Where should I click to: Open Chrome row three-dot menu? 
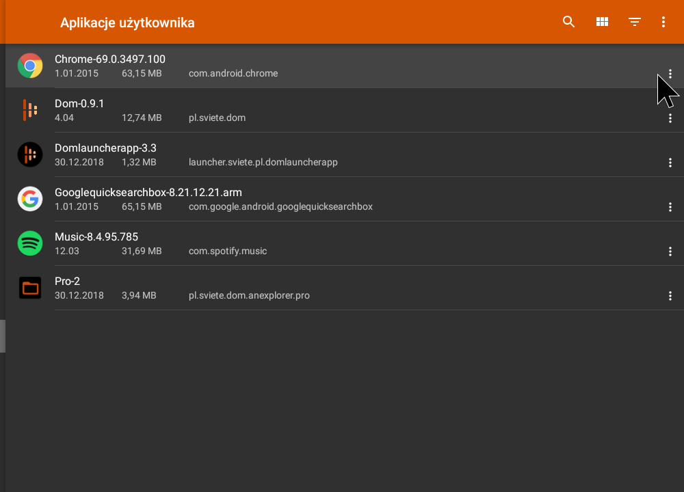click(670, 74)
